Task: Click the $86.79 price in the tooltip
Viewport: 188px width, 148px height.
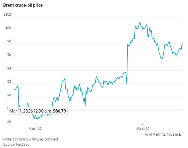Action: pos(59,111)
